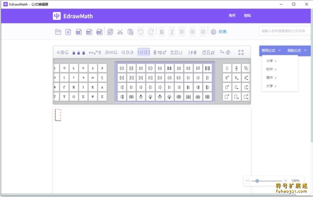Insert capital Greek letter Ψ

93,97
